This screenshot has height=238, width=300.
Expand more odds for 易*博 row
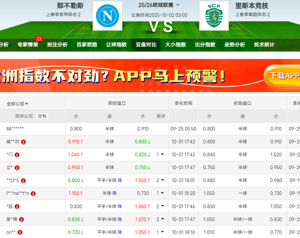[160, 219]
